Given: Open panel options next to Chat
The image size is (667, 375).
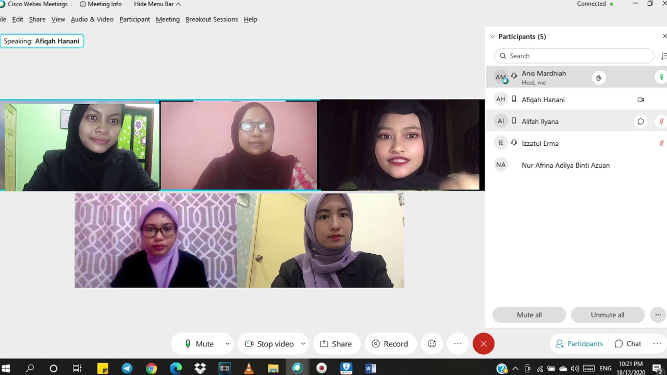Looking at the screenshot, I should pos(657,344).
